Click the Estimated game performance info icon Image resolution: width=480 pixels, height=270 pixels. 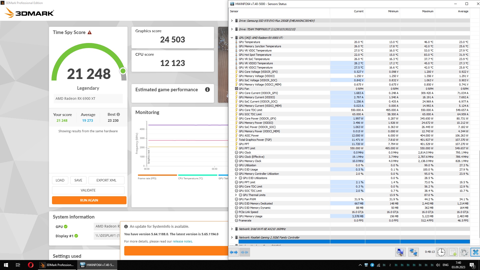[207, 89]
